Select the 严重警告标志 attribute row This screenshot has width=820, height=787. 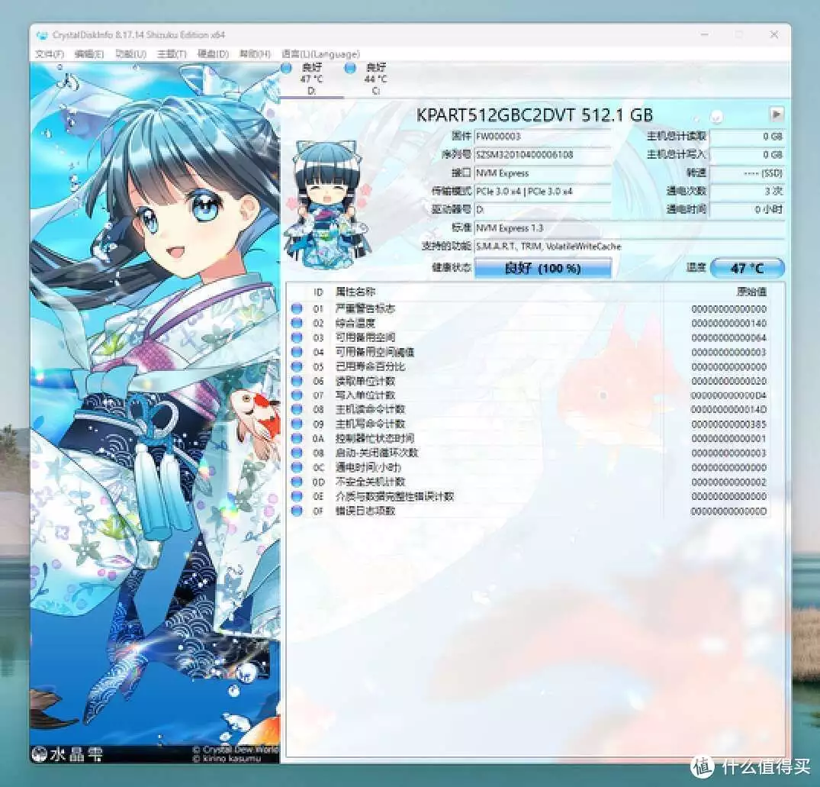(529, 308)
